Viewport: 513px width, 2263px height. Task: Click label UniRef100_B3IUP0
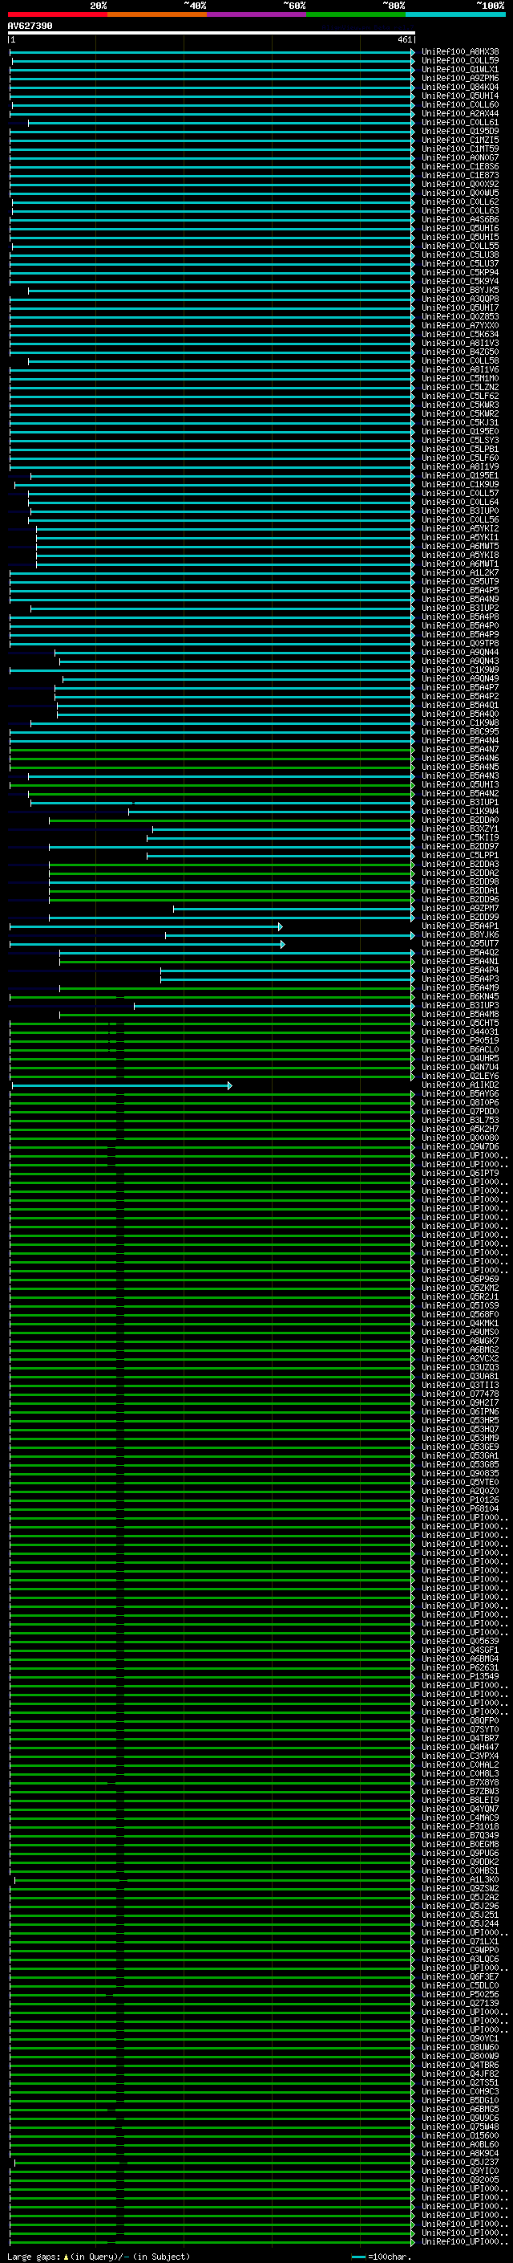460,511
